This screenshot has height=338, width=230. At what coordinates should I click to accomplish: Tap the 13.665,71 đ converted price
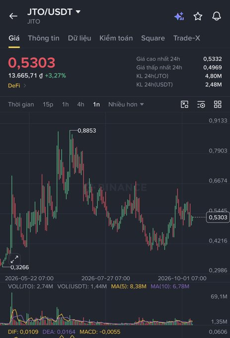click(x=25, y=76)
